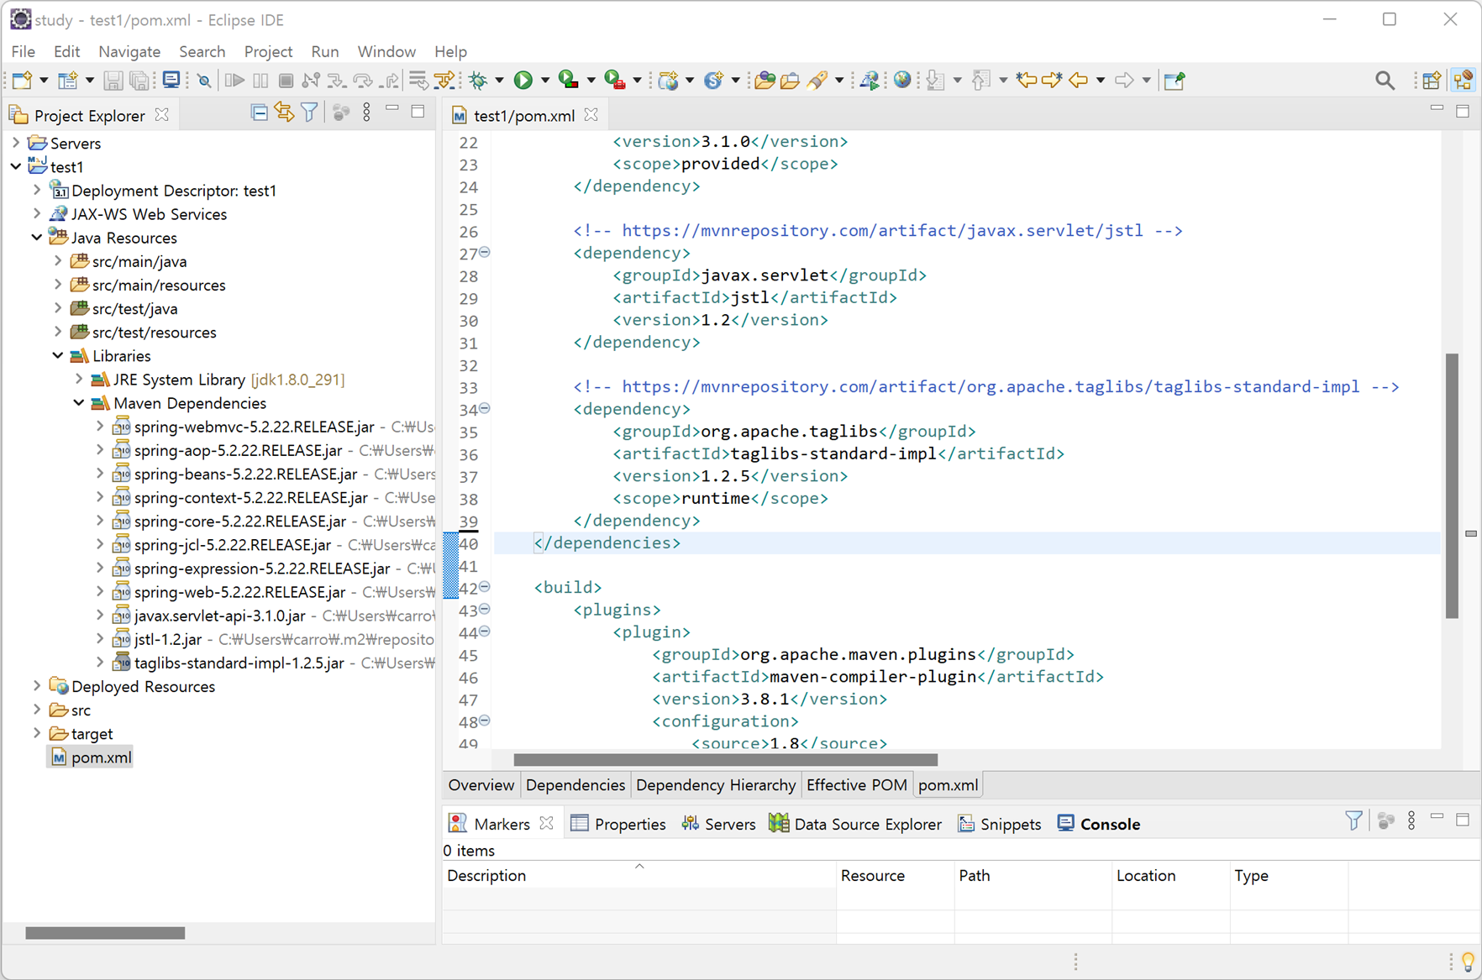Click the Save toolbar icon
Screen dimensions: 1482x980
(113, 81)
